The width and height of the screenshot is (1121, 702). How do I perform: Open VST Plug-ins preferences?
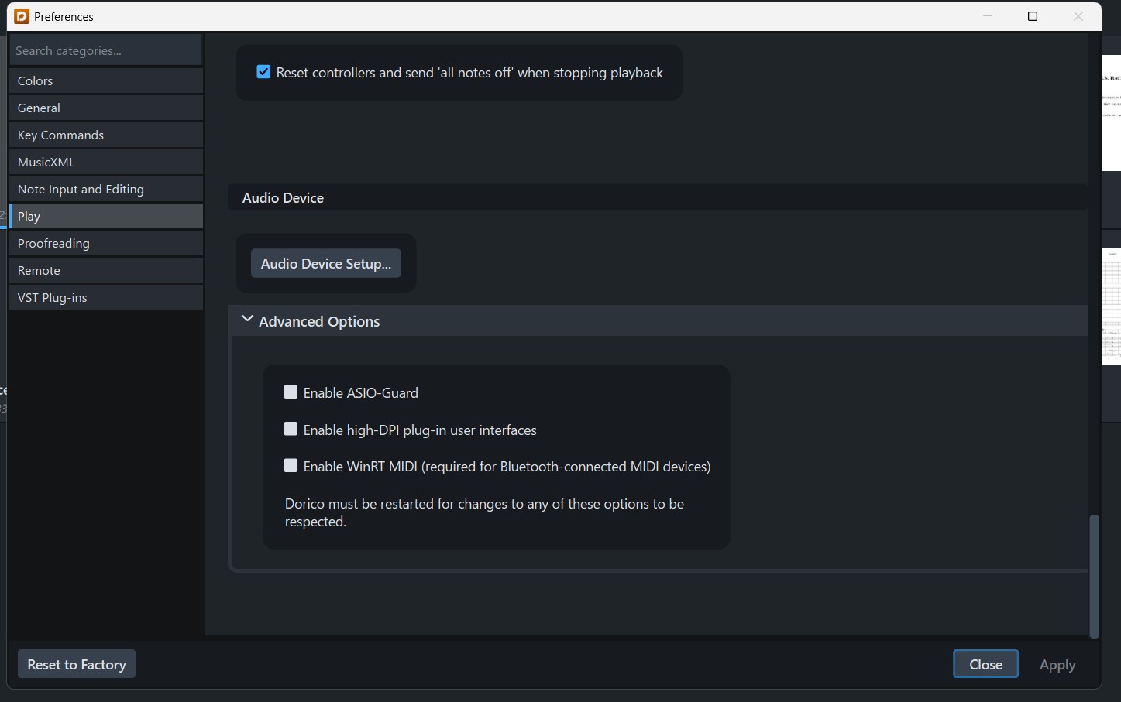point(106,297)
